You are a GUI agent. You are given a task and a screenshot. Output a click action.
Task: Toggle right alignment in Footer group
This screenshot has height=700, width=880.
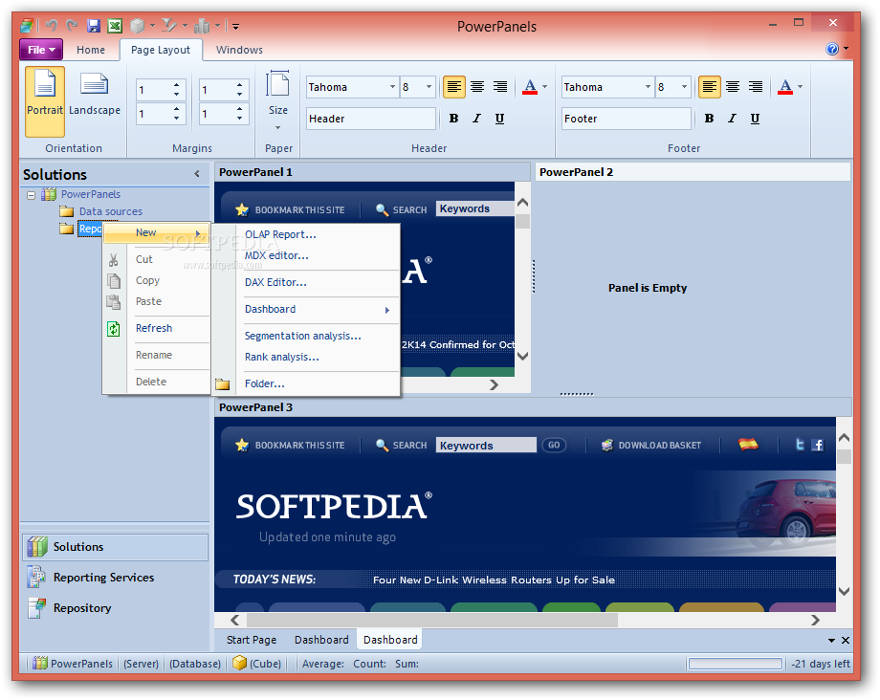[x=756, y=87]
